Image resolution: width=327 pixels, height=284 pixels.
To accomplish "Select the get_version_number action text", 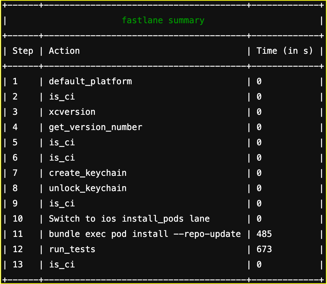I will pos(96,127).
